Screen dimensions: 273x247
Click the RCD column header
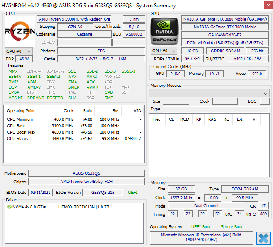point(185,119)
